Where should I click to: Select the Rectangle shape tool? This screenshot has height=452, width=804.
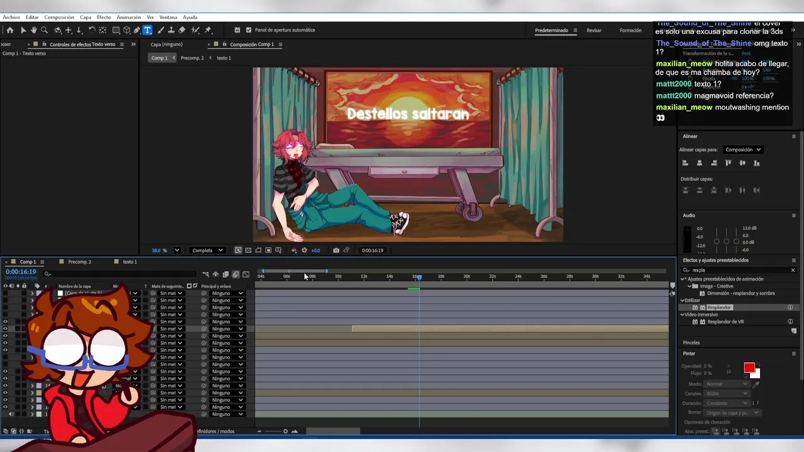coord(116,30)
